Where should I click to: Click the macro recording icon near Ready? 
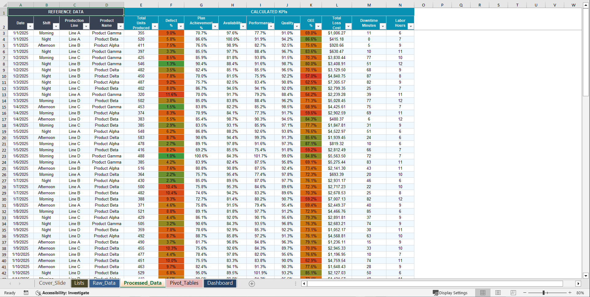coord(26,293)
